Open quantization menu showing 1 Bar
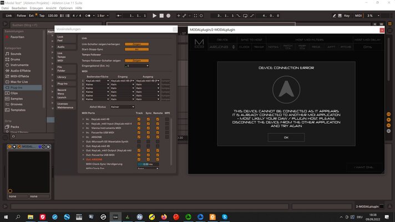 pyautogui.click(x=103, y=16)
